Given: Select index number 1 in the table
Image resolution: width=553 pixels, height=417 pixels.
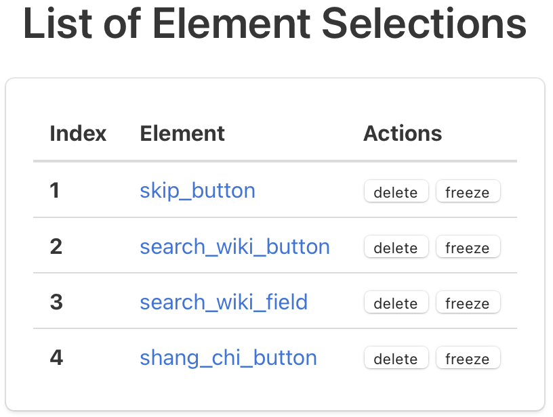Looking at the screenshot, I should click(55, 191).
